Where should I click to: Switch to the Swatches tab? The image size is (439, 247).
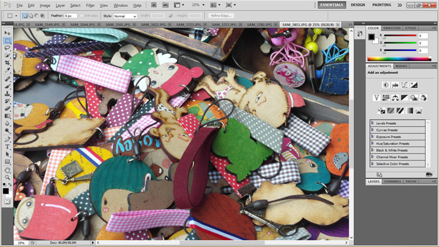point(392,28)
